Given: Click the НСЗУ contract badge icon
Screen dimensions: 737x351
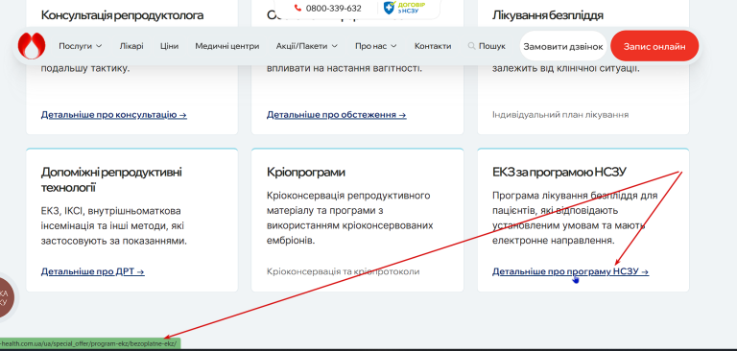Looking at the screenshot, I should pos(404,8).
